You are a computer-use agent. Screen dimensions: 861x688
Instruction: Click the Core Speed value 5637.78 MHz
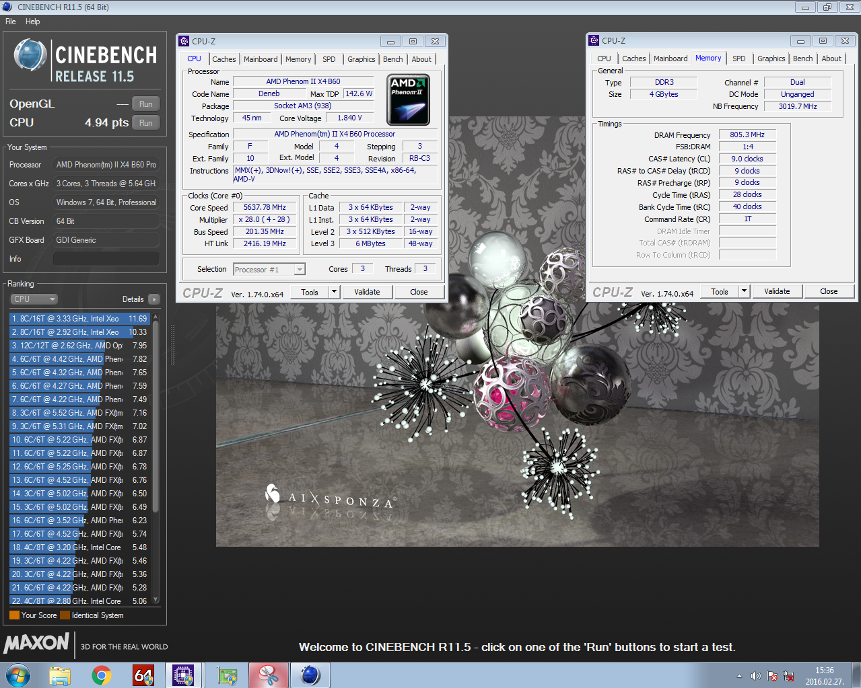click(x=265, y=208)
